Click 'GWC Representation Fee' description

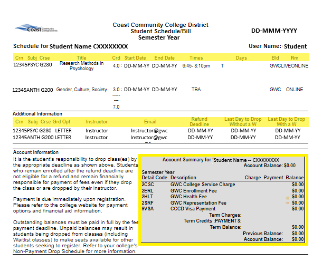[x=198, y=203]
